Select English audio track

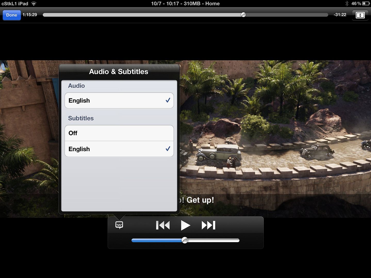(119, 101)
